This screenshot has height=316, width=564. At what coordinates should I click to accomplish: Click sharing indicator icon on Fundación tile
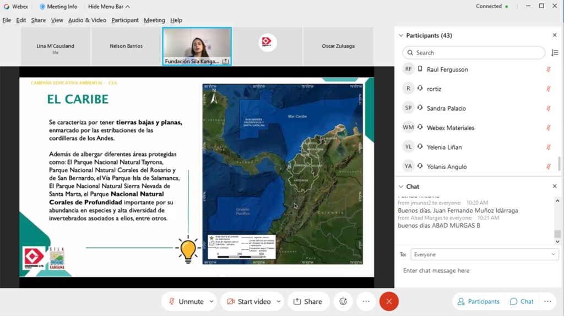click(225, 61)
